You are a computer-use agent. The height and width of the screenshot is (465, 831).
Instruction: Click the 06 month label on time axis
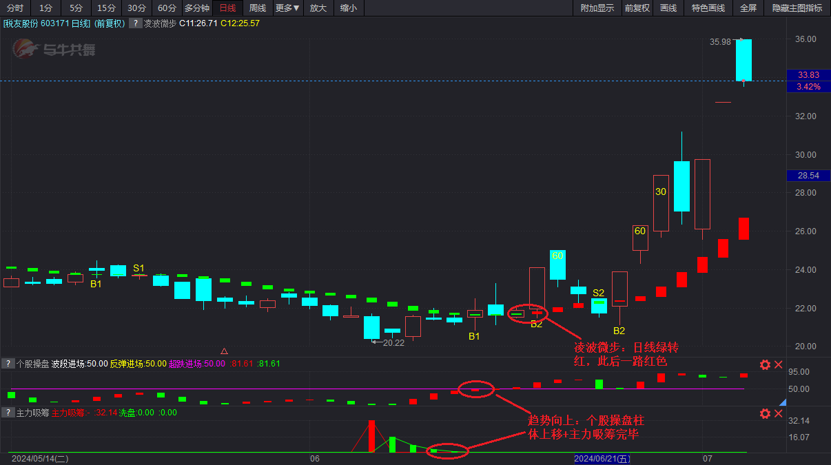[x=315, y=458]
